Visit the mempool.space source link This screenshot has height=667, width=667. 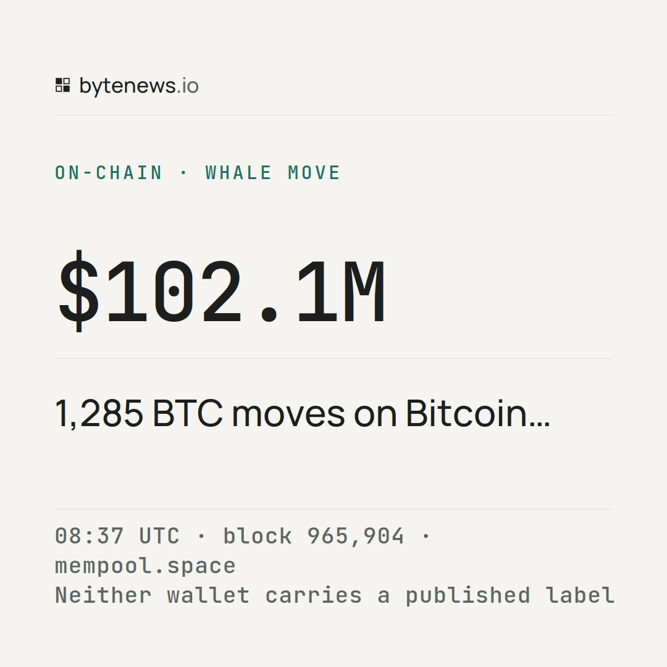pyautogui.click(x=145, y=566)
